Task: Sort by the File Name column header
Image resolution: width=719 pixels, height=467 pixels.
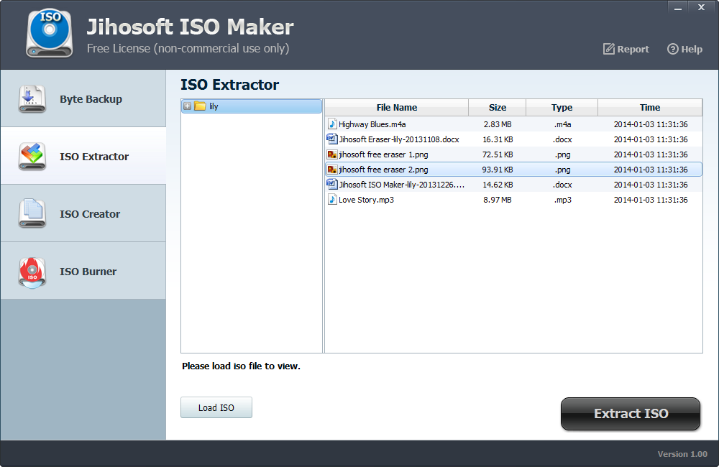Action: tap(397, 107)
